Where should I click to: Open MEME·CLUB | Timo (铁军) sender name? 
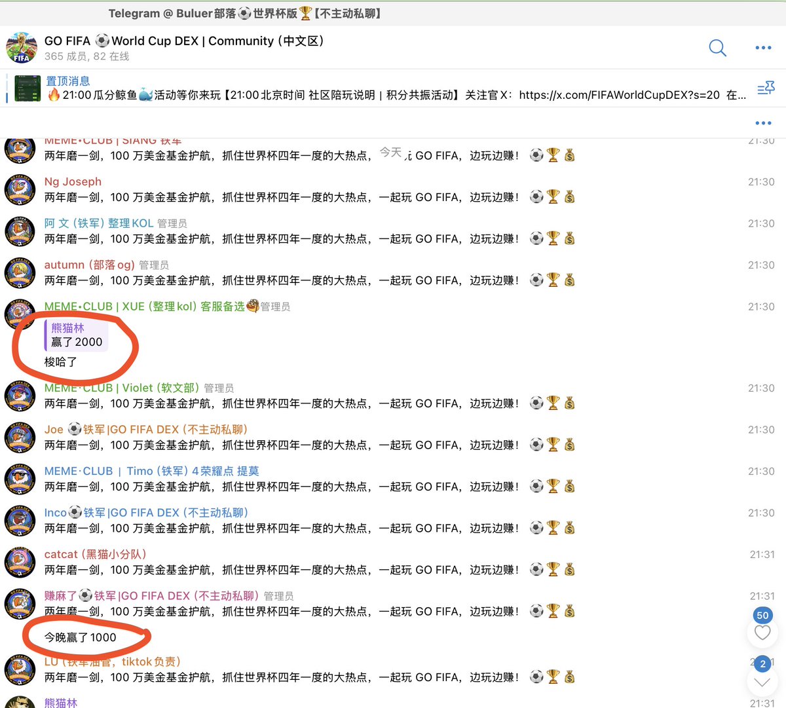pos(151,471)
